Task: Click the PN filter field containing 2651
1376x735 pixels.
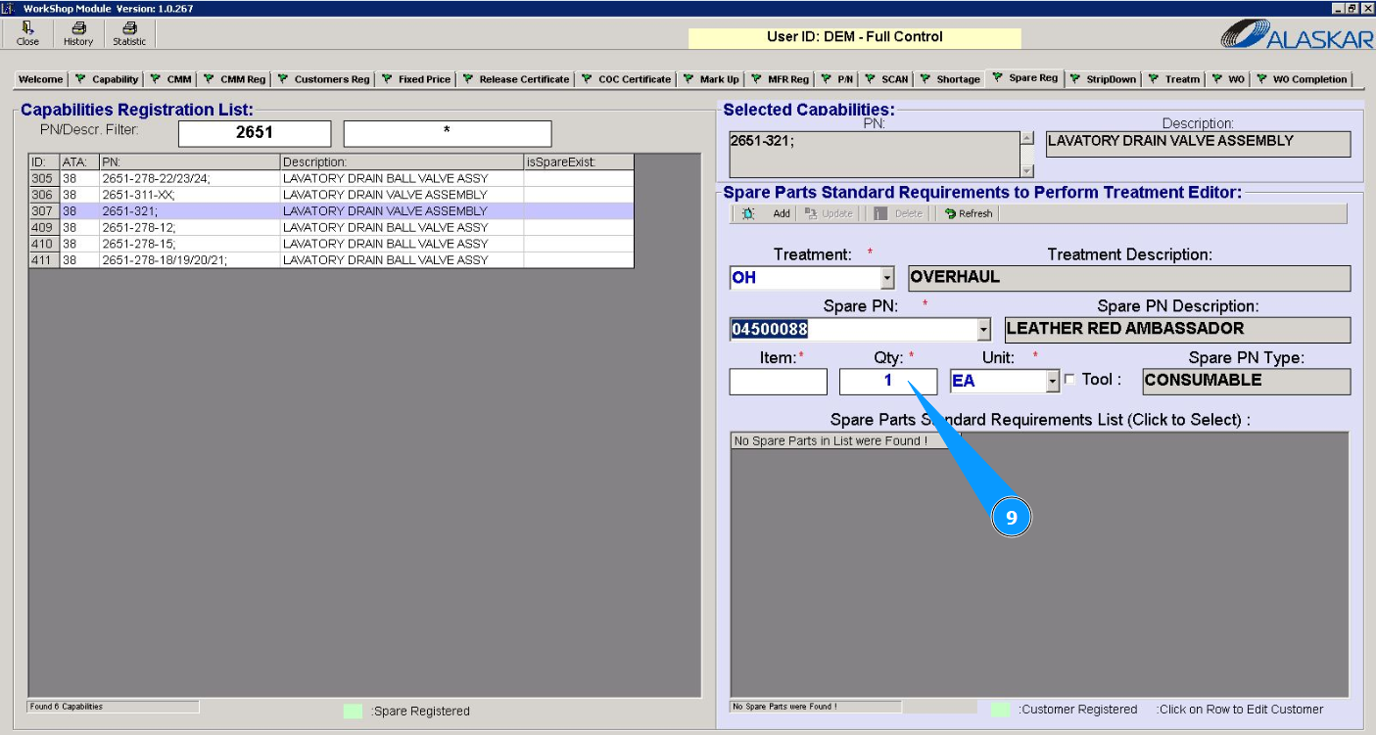Action: [255, 133]
